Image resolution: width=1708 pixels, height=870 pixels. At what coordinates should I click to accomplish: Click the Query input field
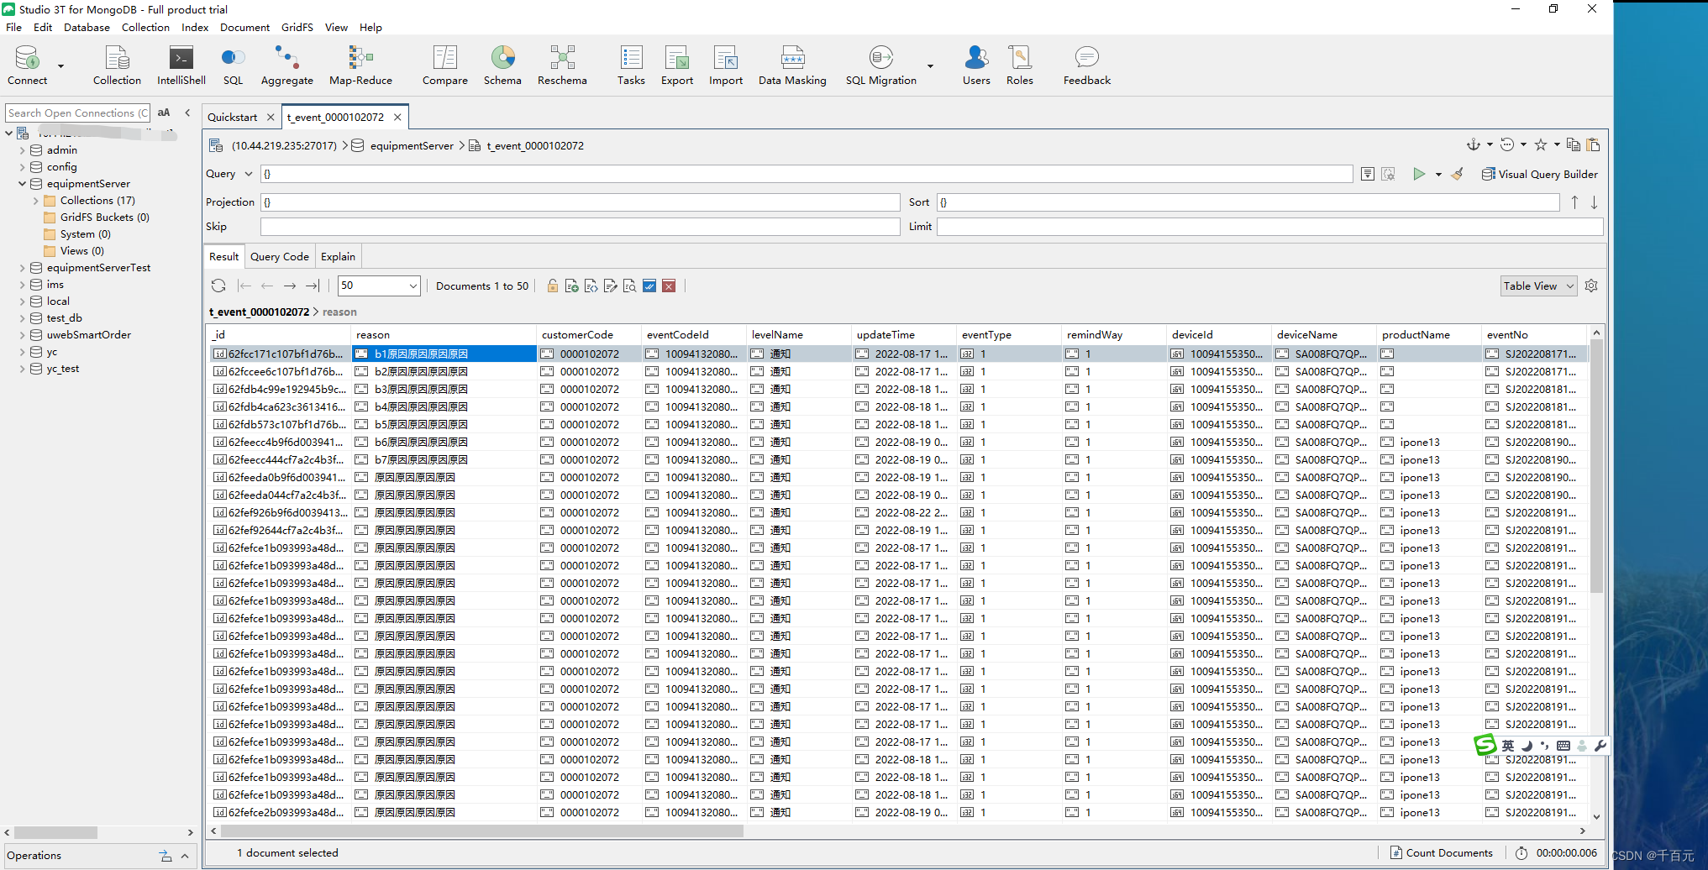(x=807, y=174)
